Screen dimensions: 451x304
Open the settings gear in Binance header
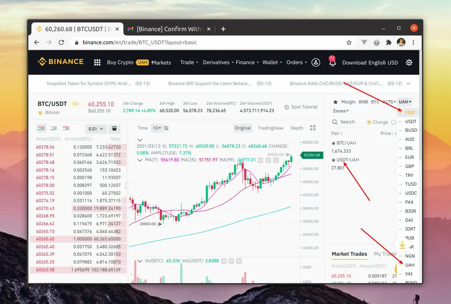coord(409,63)
